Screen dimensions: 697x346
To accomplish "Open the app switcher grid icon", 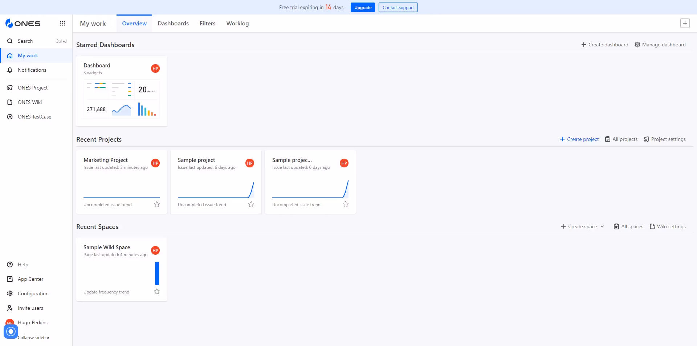I will (62, 23).
